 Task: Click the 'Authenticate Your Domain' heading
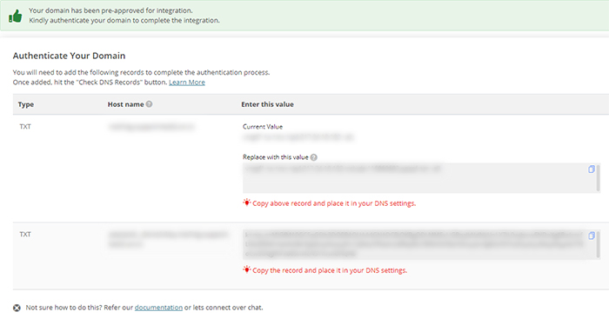coord(69,56)
